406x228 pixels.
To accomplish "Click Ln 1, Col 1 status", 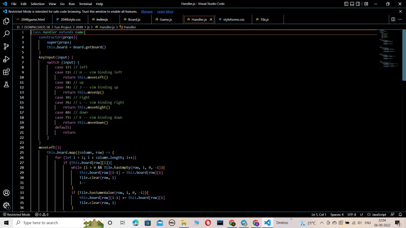I will click(319, 214).
